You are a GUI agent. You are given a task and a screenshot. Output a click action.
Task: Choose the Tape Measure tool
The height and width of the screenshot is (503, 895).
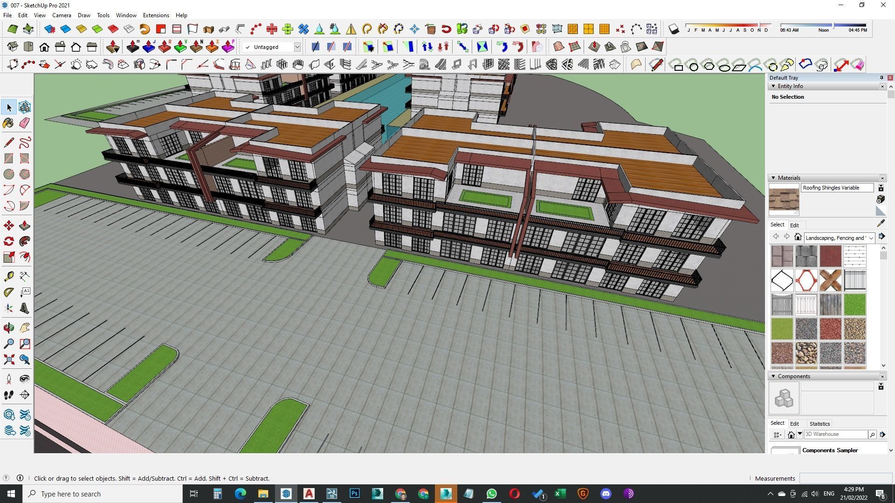(x=9, y=277)
